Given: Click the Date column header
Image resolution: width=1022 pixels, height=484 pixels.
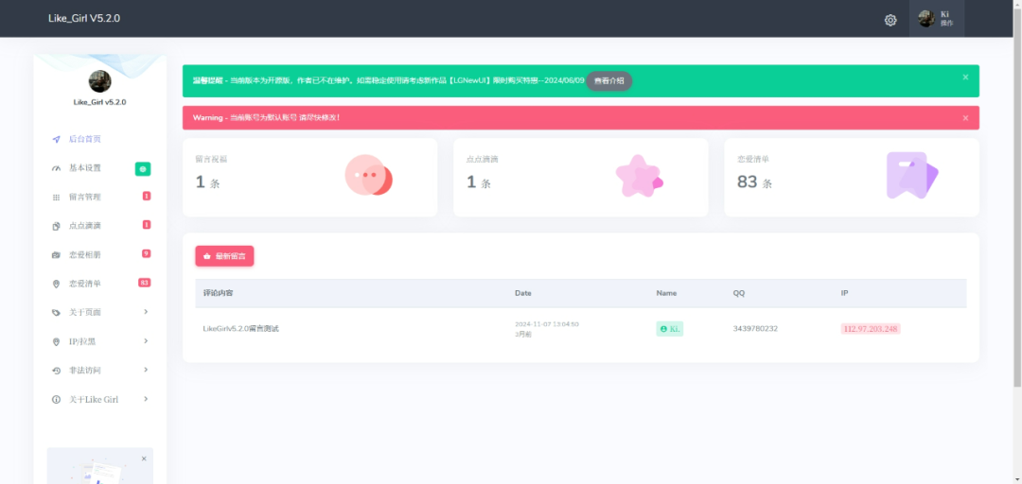Looking at the screenshot, I should (x=522, y=293).
